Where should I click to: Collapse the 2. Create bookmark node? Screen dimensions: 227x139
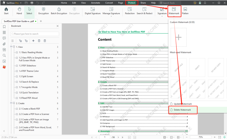point(11,103)
